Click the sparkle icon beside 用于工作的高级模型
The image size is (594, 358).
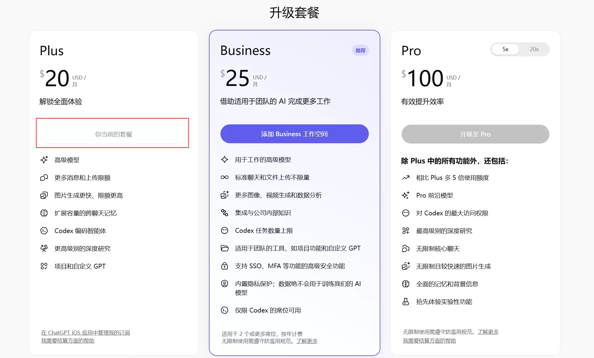[225, 160]
